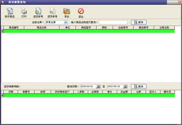This screenshot has height=125, width=182.
Task: Click the 总金额 column header
Action: click(x=124, y=92)
